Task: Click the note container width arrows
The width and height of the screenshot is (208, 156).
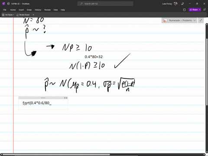Action: tap(66, 98)
